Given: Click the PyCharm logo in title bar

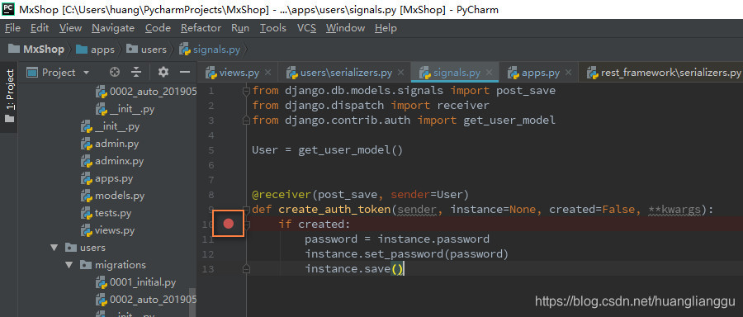Looking at the screenshot, I should [8, 9].
